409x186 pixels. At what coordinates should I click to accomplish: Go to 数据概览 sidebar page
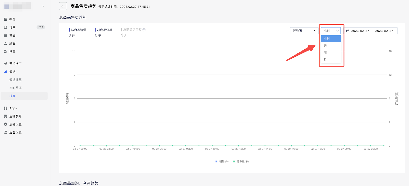[x=16, y=80]
